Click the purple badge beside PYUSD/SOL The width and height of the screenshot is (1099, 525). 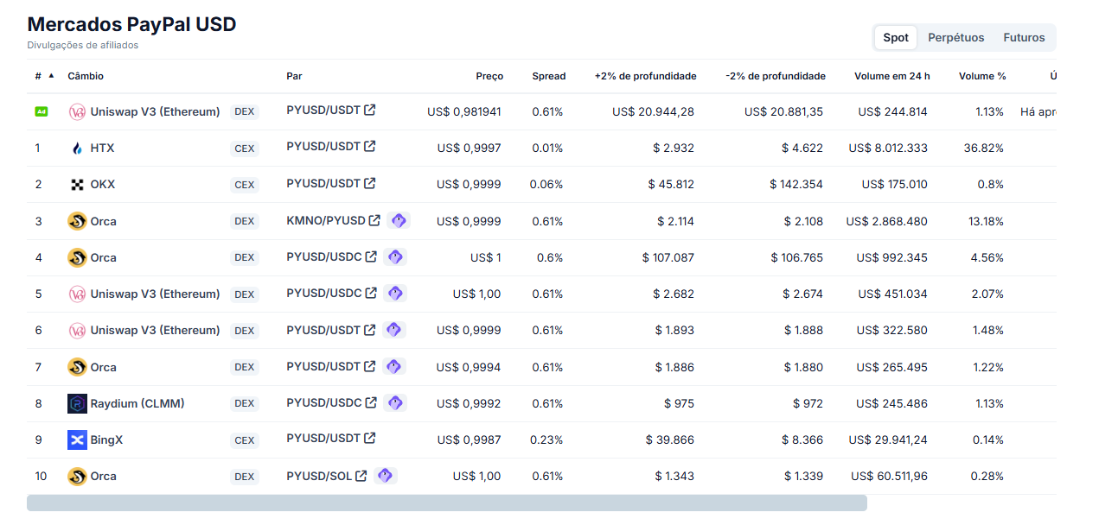click(x=386, y=475)
